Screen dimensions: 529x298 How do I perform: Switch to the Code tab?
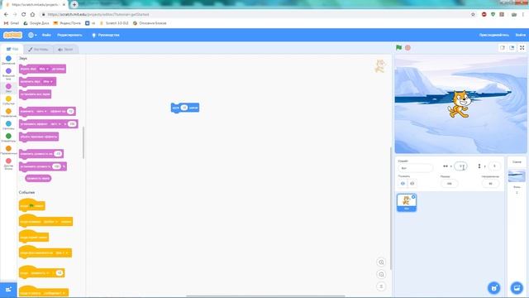(x=12, y=49)
